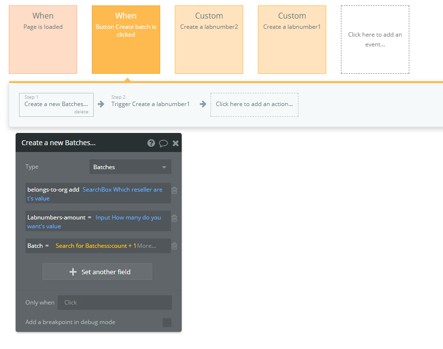The width and height of the screenshot is (443, 349).
Task: Select Button Create batch is clicked event
Action: pyautogui.click(x=126, y=40)
